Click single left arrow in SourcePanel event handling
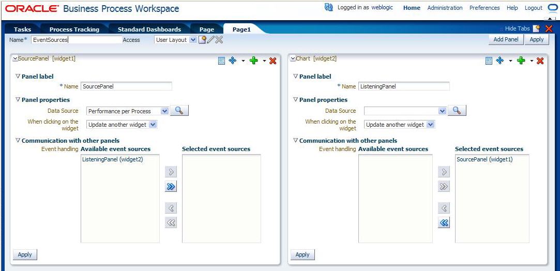This screenshot has width=560, height=271. [171, 208]
